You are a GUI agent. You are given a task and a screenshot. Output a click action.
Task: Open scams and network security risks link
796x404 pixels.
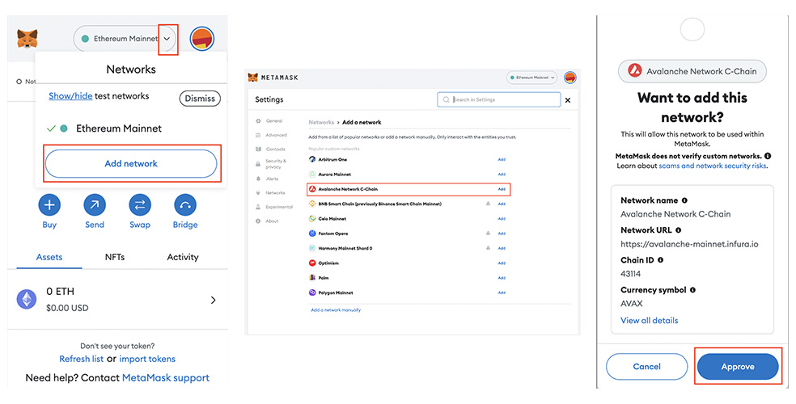tap(712, 166)
